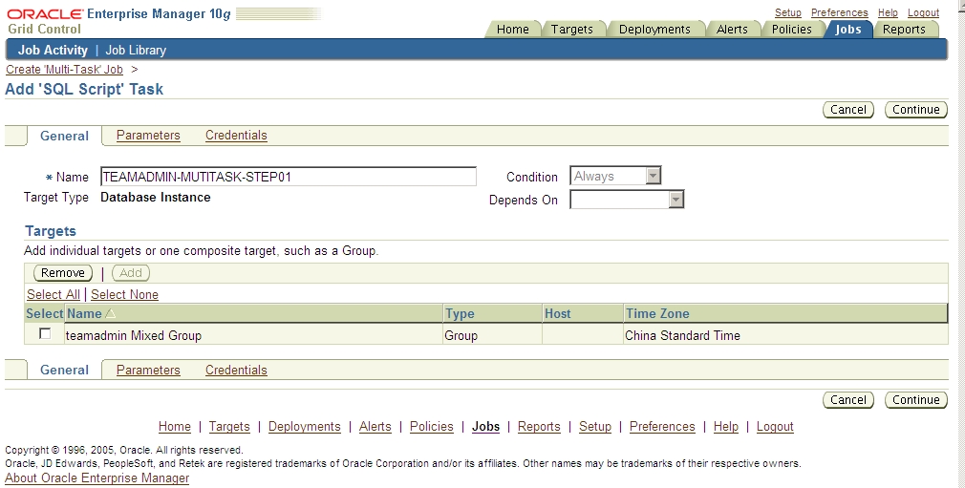Click the top Continue button
965x488 pixels.
point(915,110)
